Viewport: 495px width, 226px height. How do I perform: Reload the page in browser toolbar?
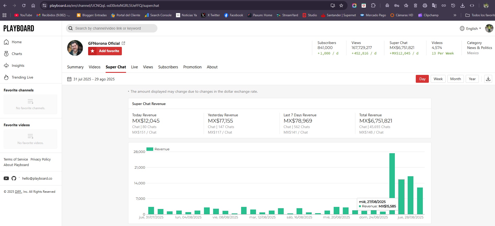(x=24, y=5)
